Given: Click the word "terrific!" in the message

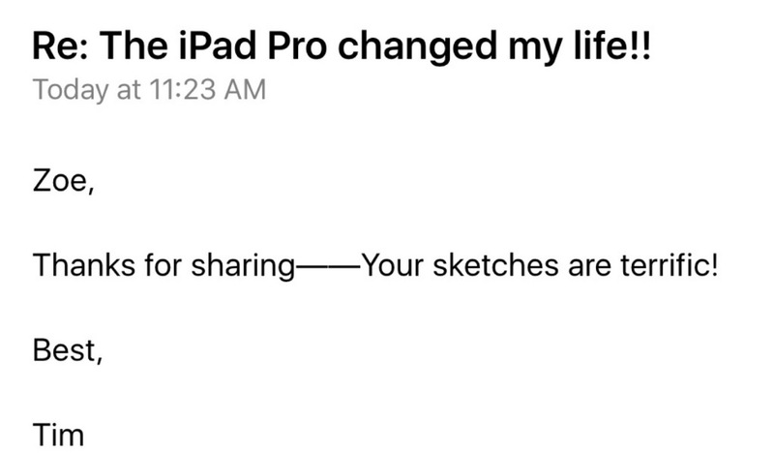Looking at the screenshot, I should tap(669, 265).
